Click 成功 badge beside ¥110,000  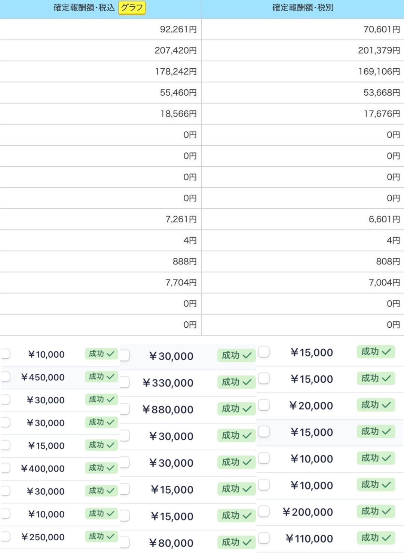pyautogui.click(x=376, y=538)
